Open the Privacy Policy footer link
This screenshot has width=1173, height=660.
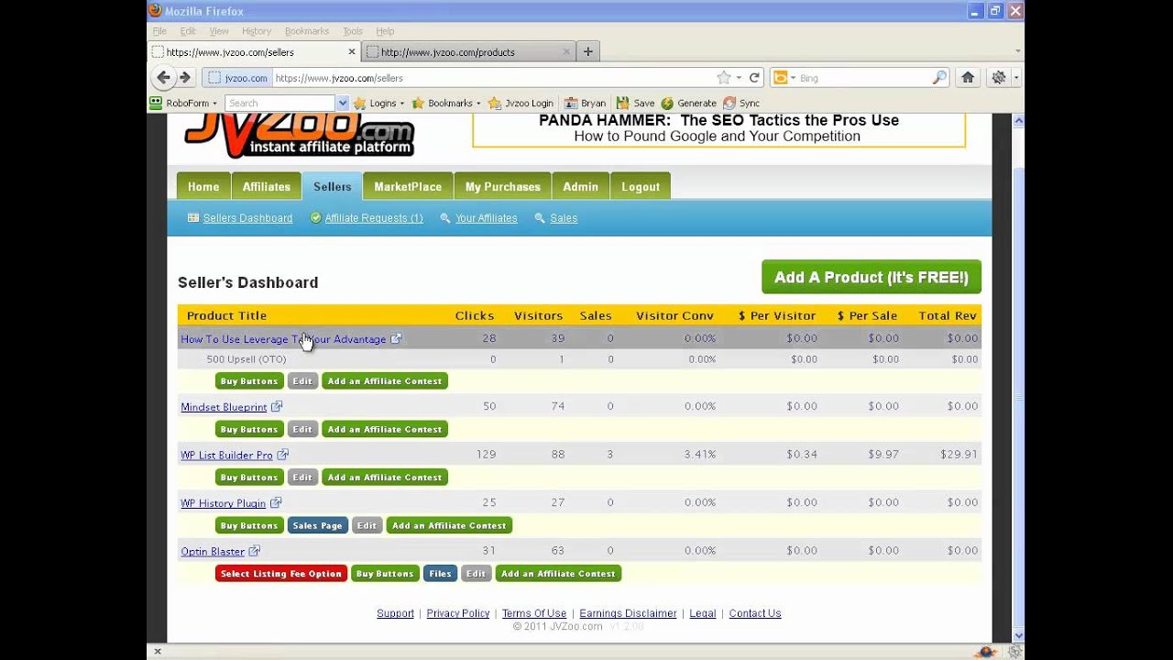(458, 613)
